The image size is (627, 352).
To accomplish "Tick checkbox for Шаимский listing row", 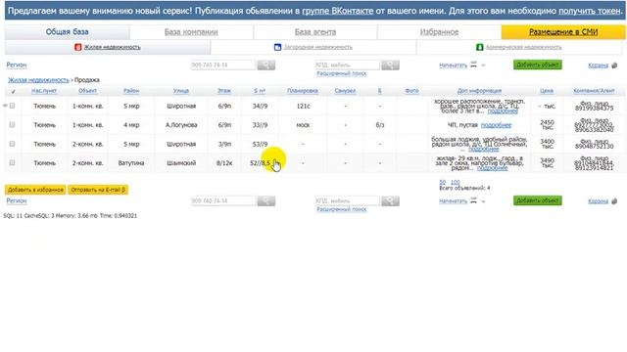I will pyautogui.click(x=13, y=163).
